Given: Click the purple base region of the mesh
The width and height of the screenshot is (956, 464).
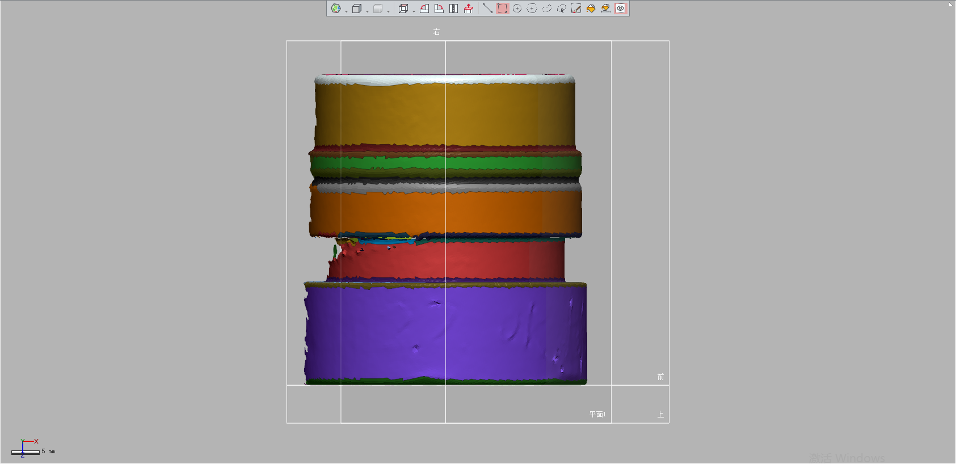Looking at the screenshot, I should [x=445, y=334].
